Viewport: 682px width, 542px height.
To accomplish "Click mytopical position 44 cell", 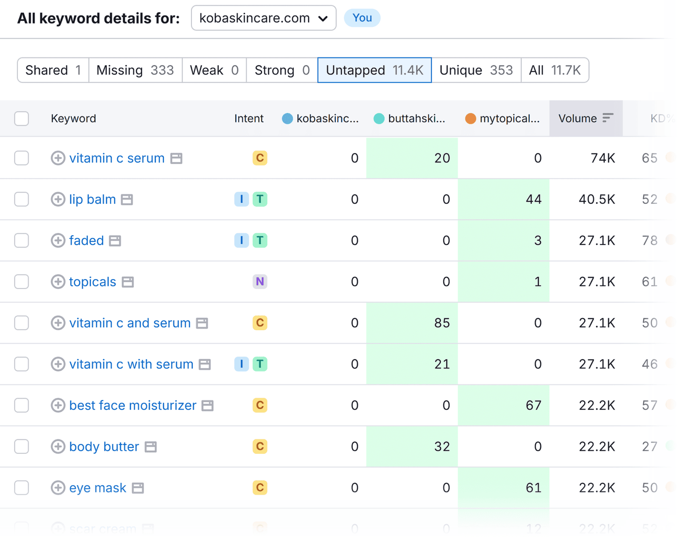I will 504,199.
